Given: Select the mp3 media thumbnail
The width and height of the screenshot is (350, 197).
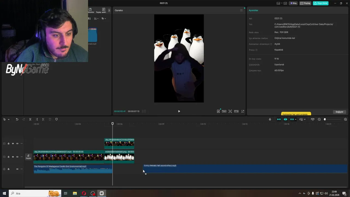Looking at the screenshot, I should (92, 35).
